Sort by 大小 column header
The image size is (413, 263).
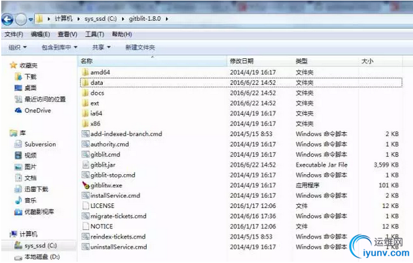click(x=367, y=61)
